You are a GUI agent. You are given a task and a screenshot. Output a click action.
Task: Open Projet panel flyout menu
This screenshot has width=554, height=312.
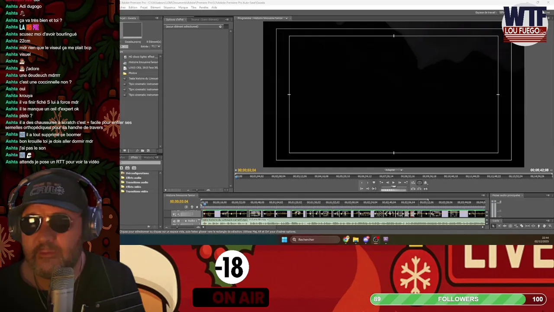(157, 18)
